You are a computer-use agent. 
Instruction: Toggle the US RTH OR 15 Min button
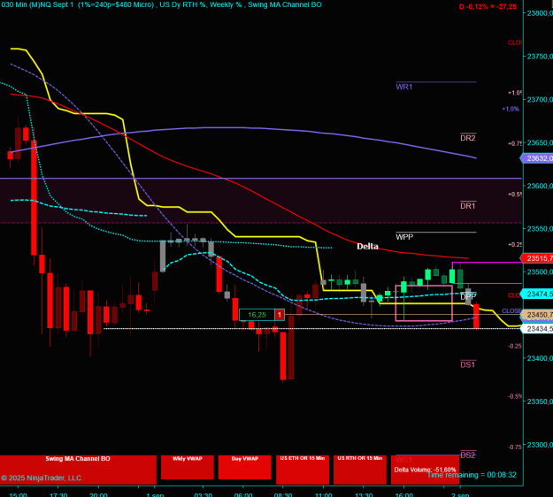click(x=360, y=470)
